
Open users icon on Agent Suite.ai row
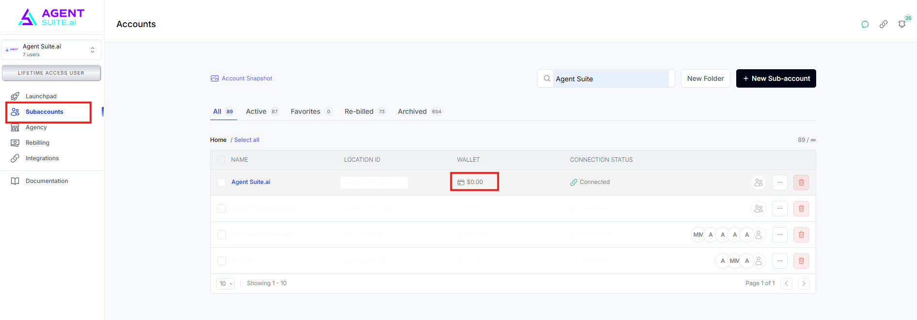[759, 183]
